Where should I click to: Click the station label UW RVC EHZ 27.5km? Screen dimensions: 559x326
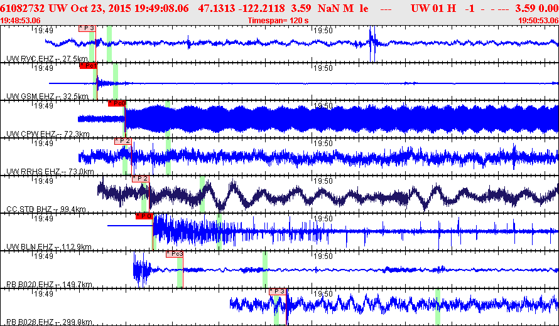(47, 59)
